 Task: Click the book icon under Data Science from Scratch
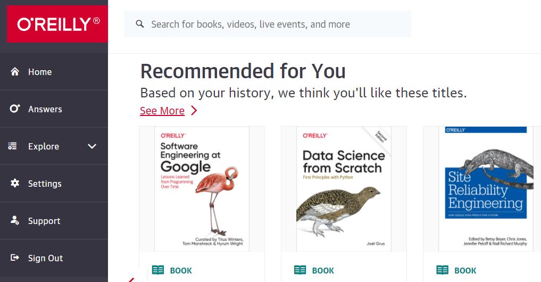300,270
